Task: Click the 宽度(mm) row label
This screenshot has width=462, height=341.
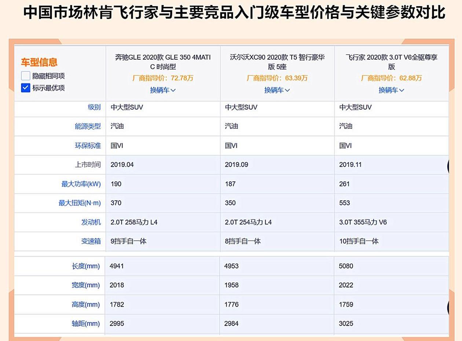Action: tap(86, 285)
